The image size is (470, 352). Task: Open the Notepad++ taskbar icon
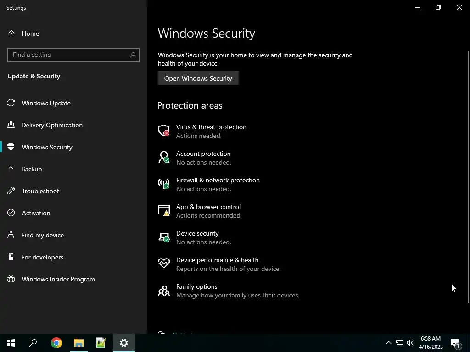pos(101,343)
